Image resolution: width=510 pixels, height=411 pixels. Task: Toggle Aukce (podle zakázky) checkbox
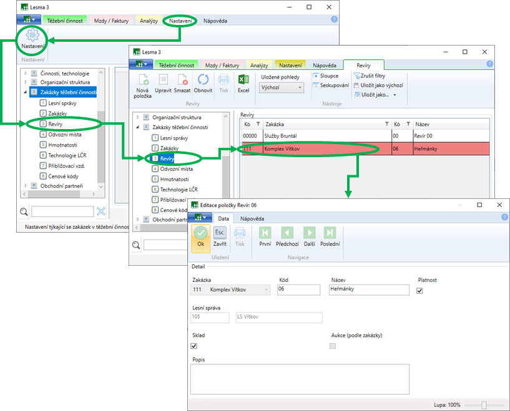[x=333, y=346]
